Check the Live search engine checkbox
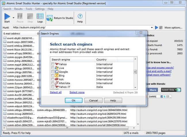187x137 pixels. 53,68
